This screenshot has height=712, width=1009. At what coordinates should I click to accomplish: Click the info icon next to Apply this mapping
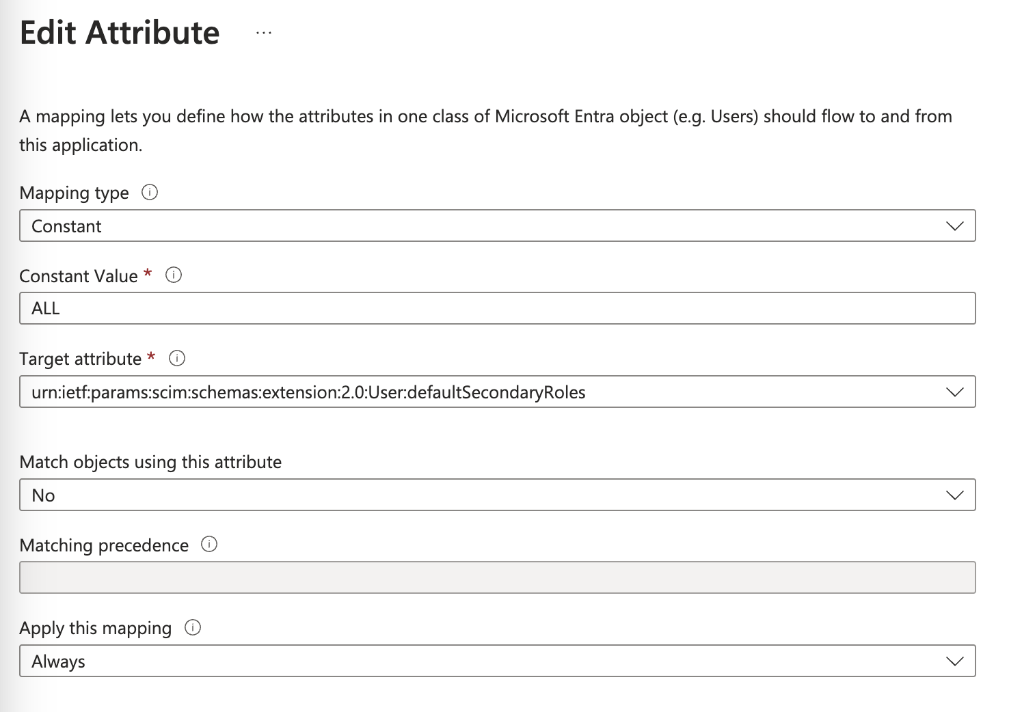(193, 627)
